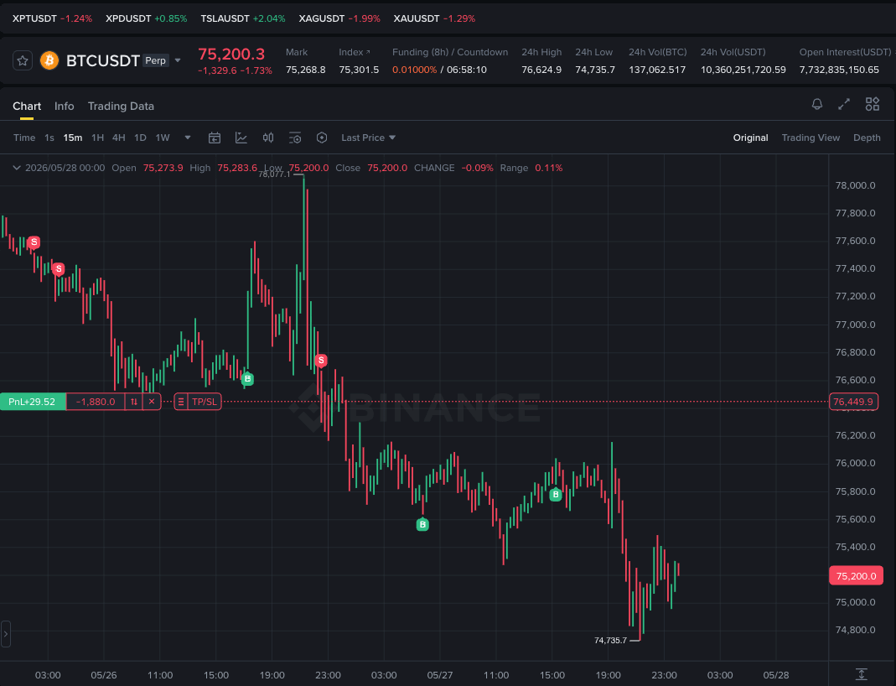The width and height of the screenshot is (896, 686).
Task: Change candlestick chart type icon
Action: pos(268,138)
